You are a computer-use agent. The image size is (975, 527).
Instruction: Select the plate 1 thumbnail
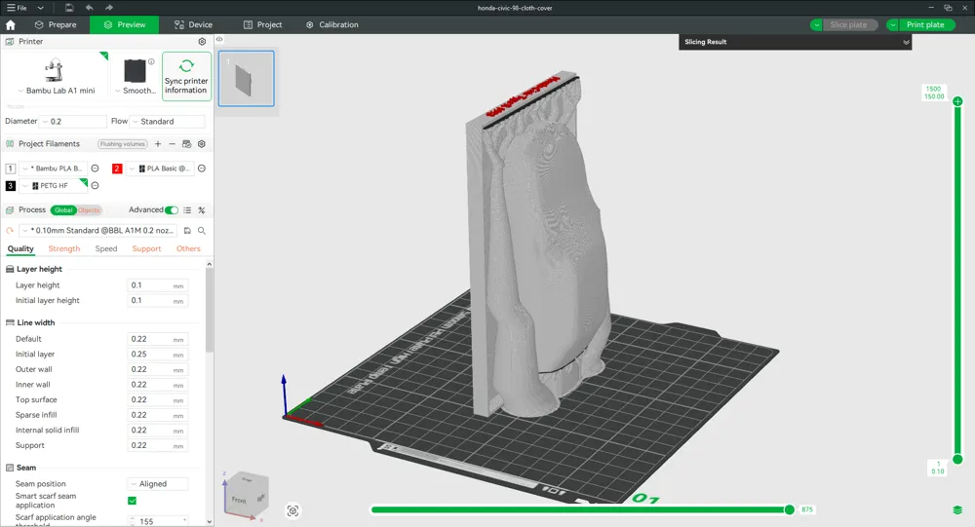[x=247, y=78]
